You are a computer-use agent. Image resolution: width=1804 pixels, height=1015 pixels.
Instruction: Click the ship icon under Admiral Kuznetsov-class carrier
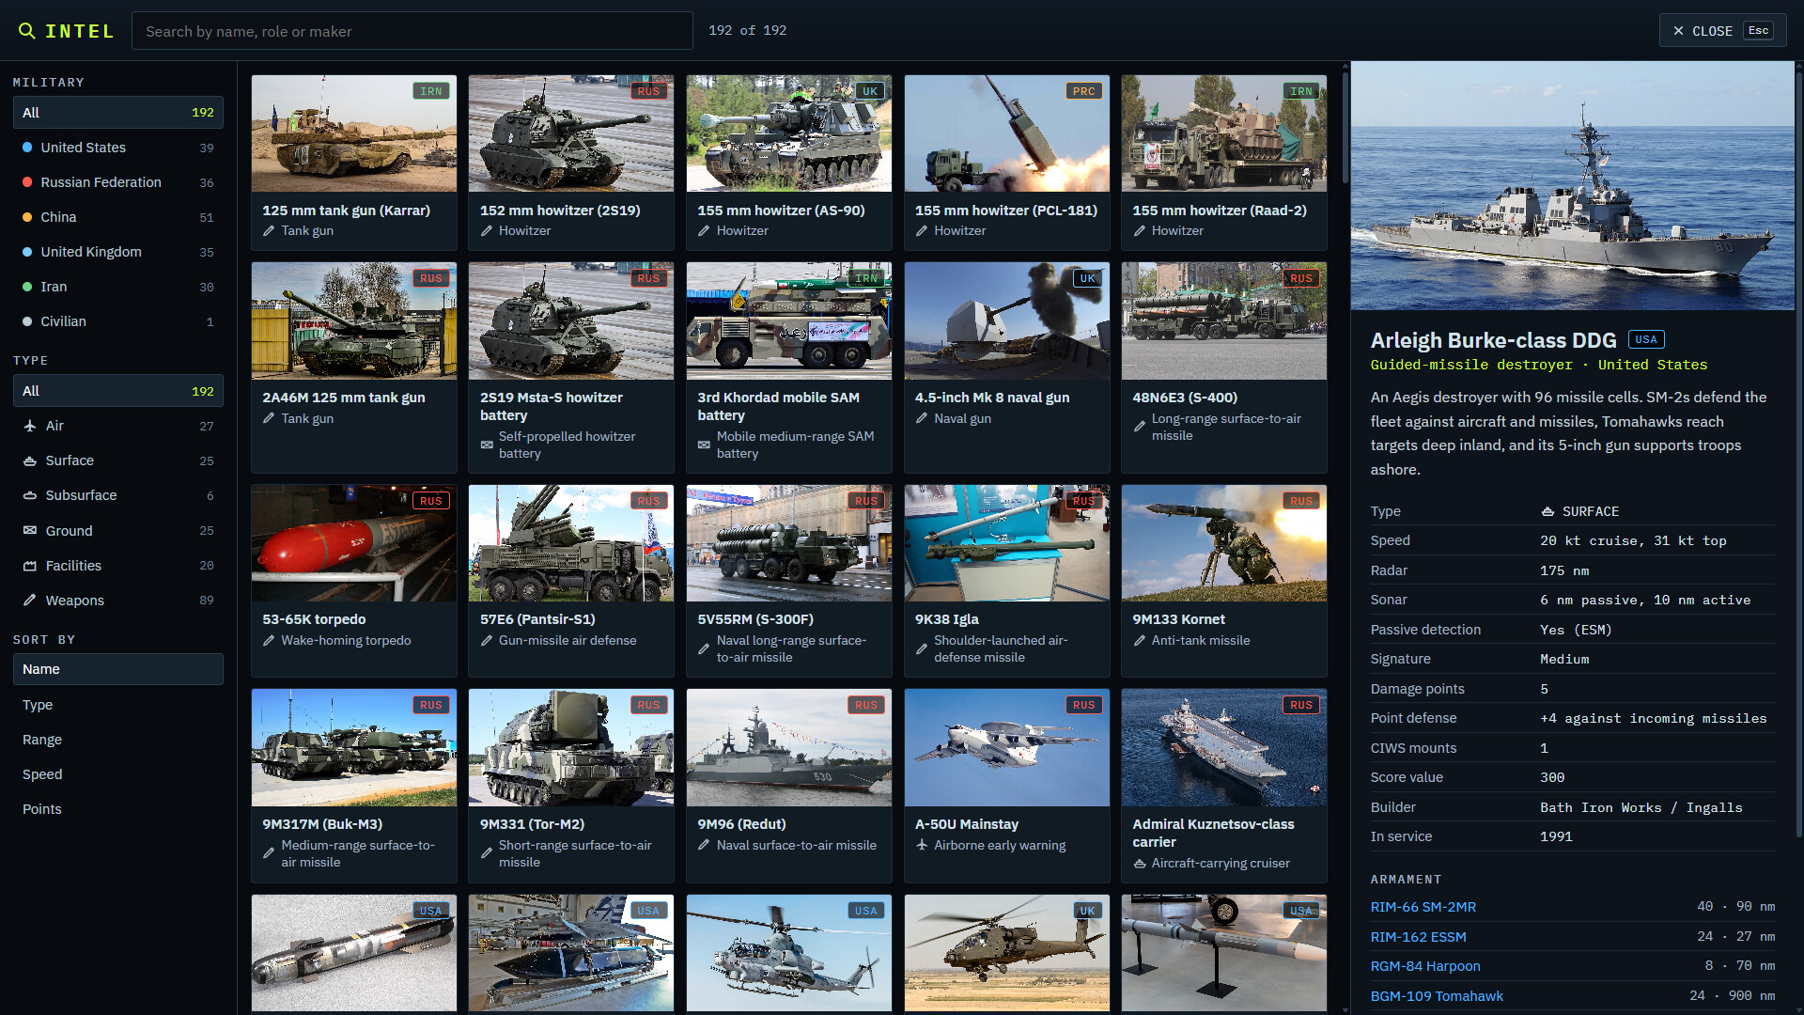[x=1140, y=864]
